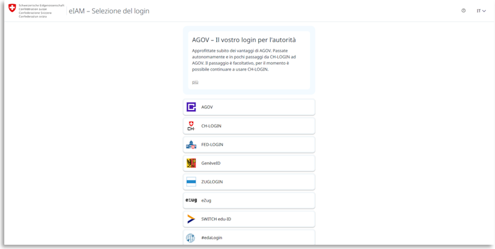
Task: Click the FED-LOGIN parliament building icon
Action: pyautogui.click(x=191, y=145)
